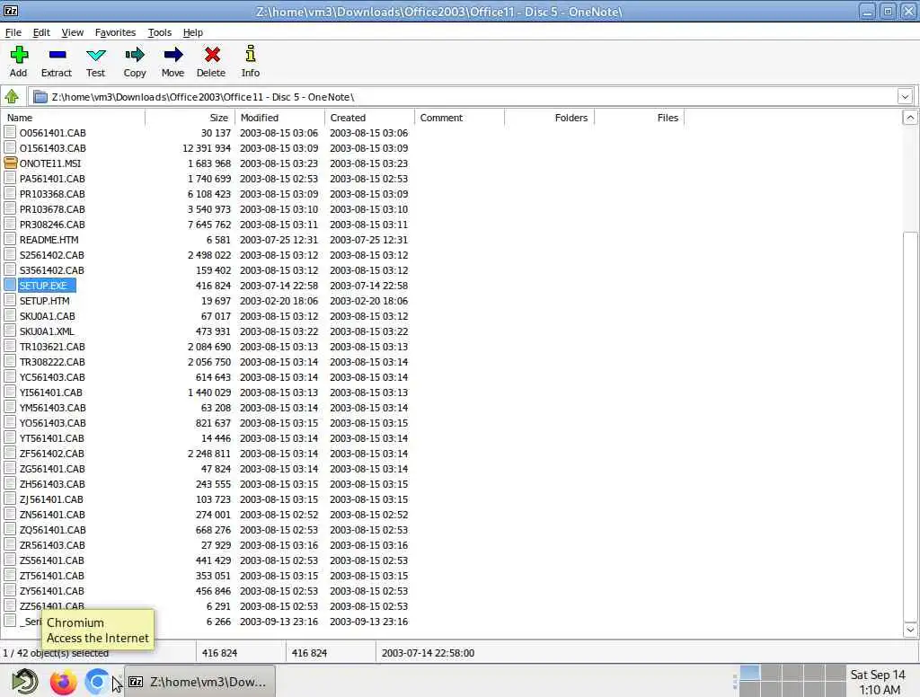This screenshot has width=920, height=697.
Task: Select the file YM561403.CAB
Action: pyautogui.click(x=53, y=407)
